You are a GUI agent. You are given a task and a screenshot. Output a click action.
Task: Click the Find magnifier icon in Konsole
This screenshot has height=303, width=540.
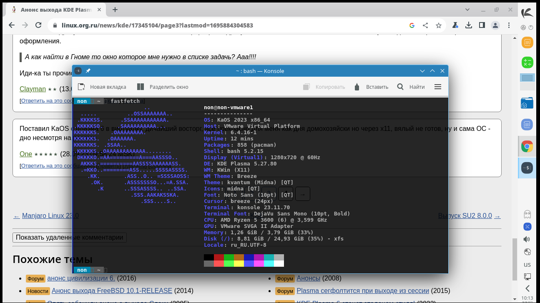pyautogui.click(x=400, y=87)
